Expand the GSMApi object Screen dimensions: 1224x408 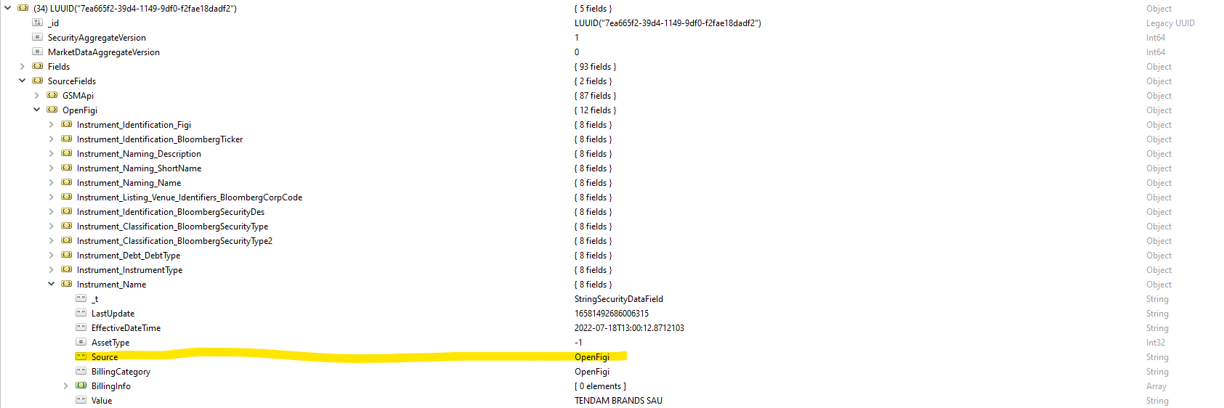(37, 96)
